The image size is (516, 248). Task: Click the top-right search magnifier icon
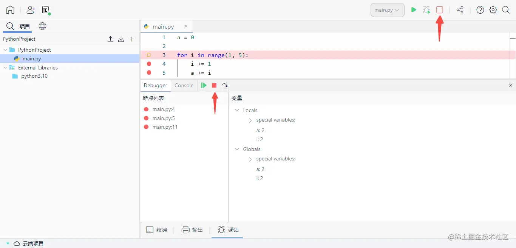tap(506, 10)
